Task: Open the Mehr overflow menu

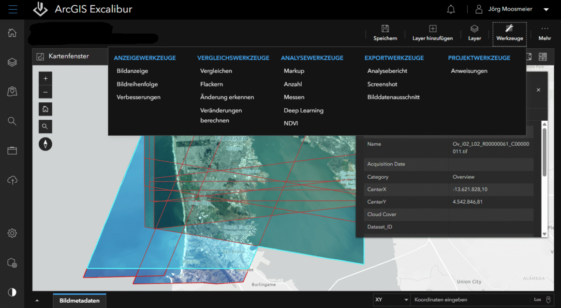Action: [545, 33]
